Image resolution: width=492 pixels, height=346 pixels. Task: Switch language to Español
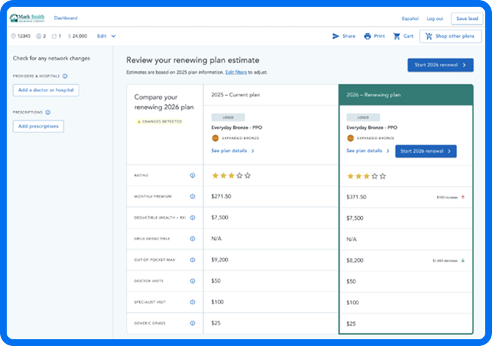coord(410,19)
